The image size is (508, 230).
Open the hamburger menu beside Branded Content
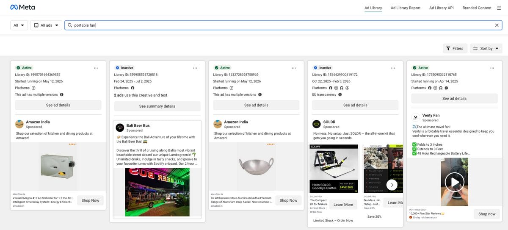pyautogui.click(x=499, y=8)
